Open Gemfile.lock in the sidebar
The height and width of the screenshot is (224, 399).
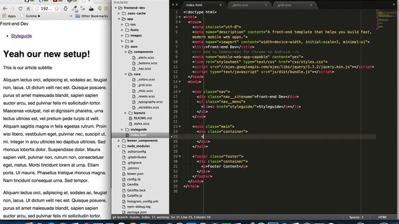136,190
